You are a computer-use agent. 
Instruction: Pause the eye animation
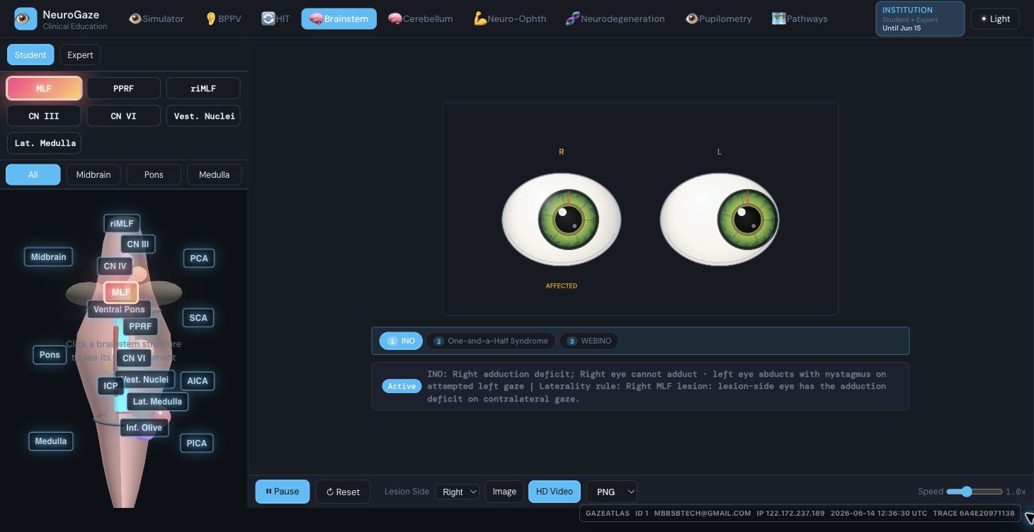[283, 492]
